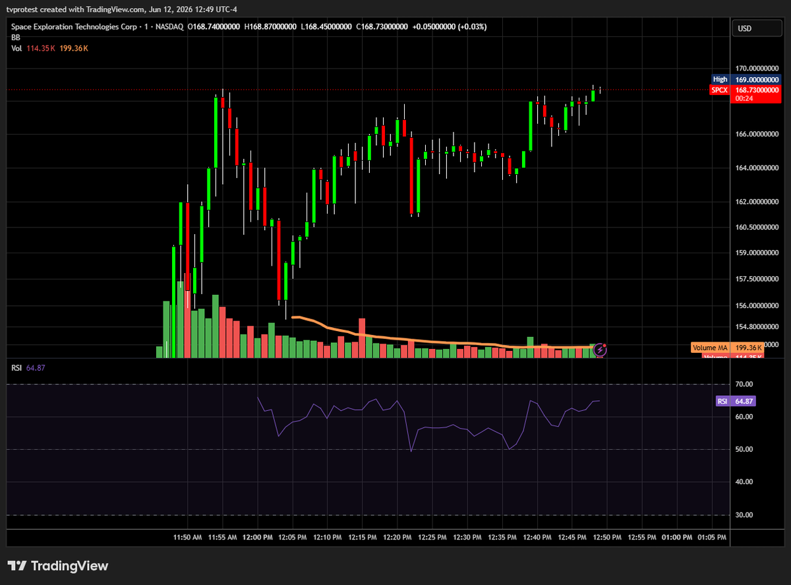Click the 60.00 RSI axis value

744,417
